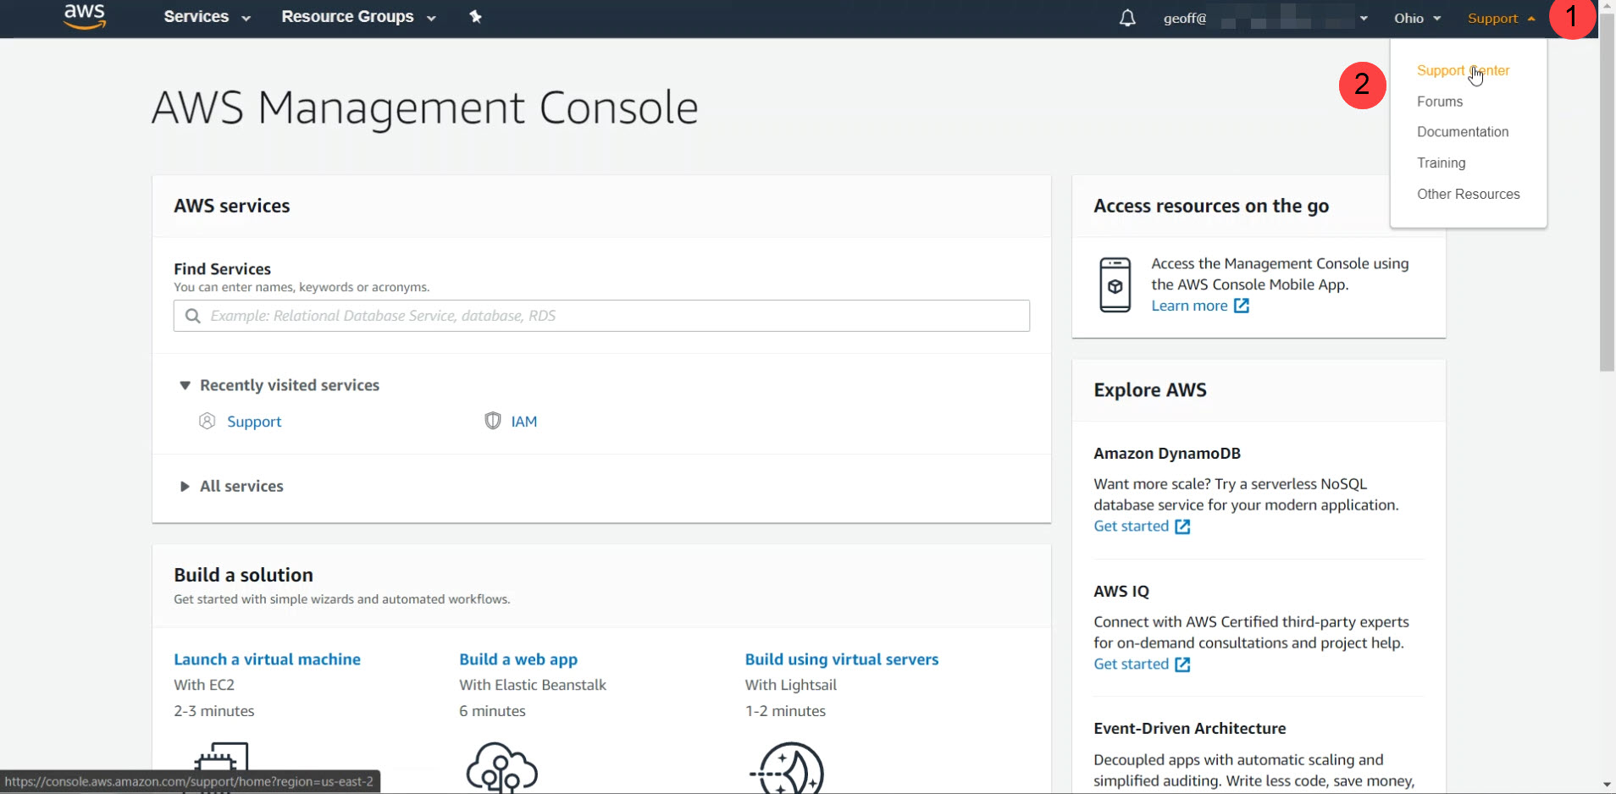The width and height of the screenshot is (1616, 794).
Task: Click the pin shortcuts icon
Action: pyautogui.click(x=475, y=17)
